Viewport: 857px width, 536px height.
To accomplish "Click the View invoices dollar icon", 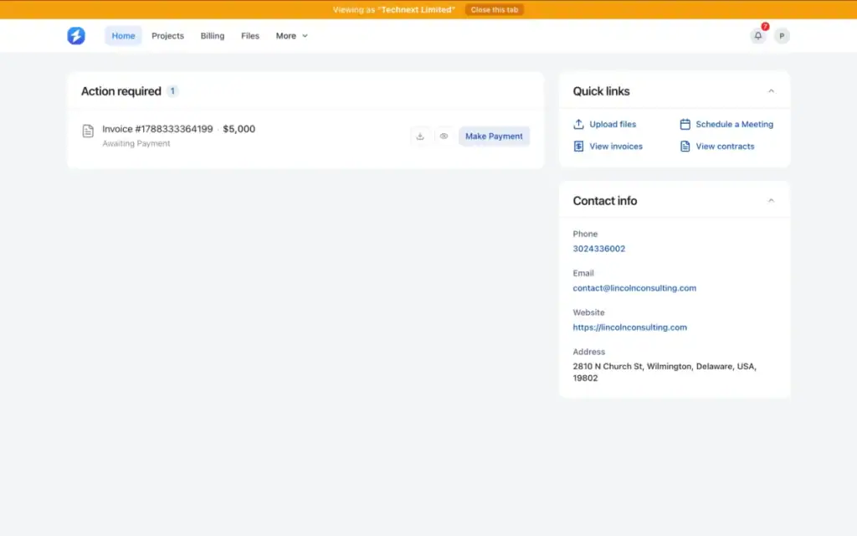I will click(578, 146).
